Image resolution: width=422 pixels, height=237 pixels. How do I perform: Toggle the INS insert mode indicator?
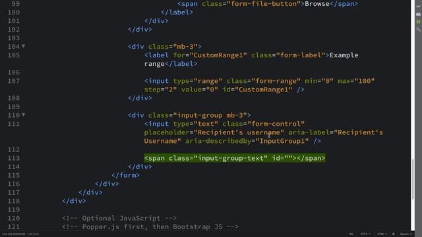pyautogui.click(x=351, y=234)
